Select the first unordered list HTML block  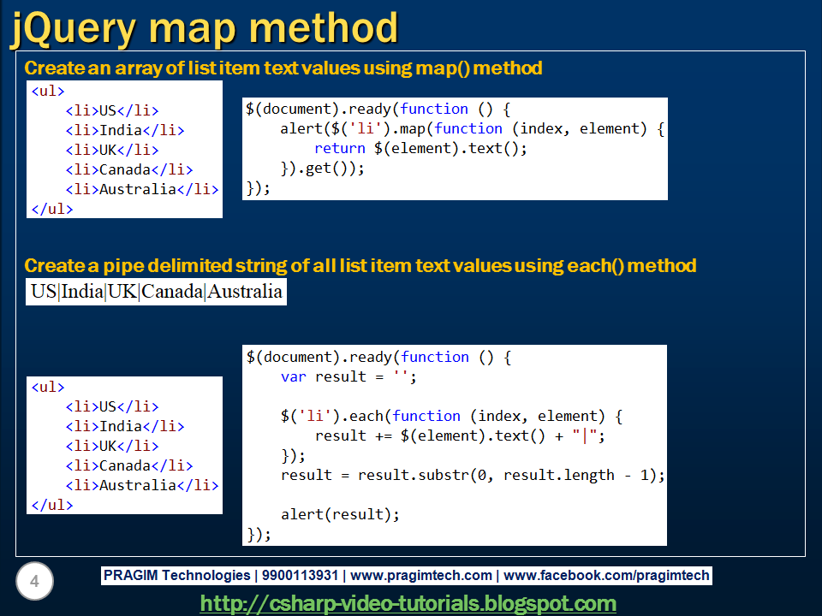click(124, 150)
